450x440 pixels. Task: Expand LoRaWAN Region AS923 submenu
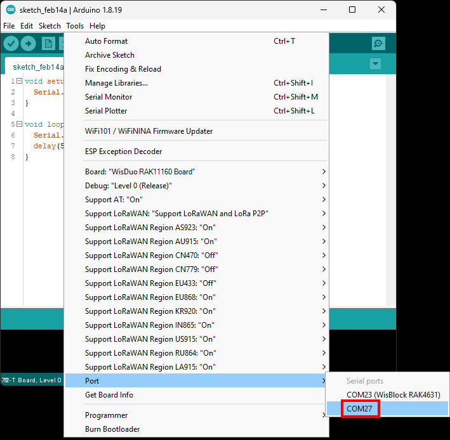(x=197, y=228)
